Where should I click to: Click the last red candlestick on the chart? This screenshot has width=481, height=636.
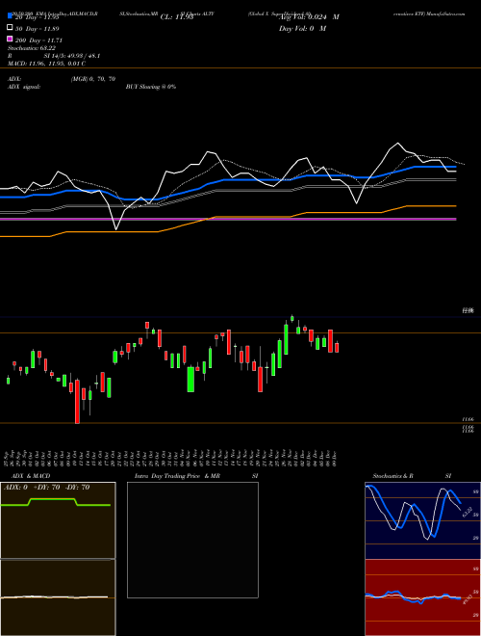click(337, 347)
